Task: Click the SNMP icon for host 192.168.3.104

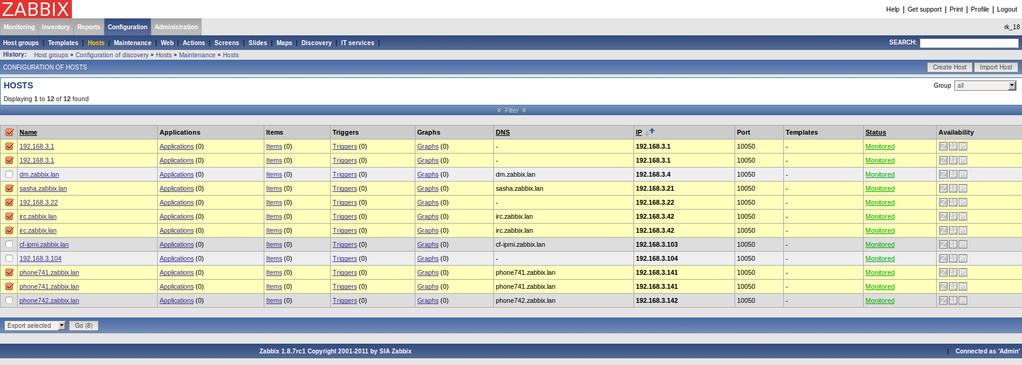Action: click(953, 258)
